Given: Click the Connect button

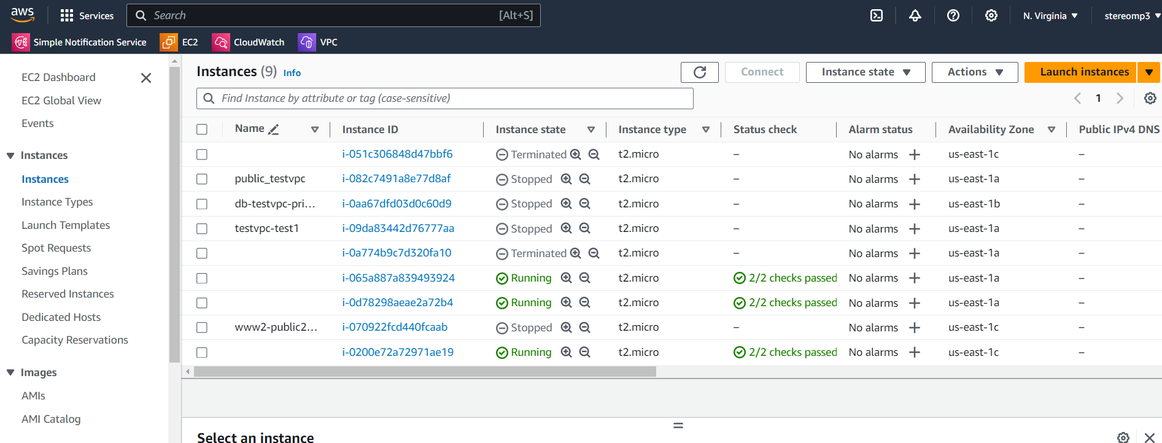Looking at the screenshot, I should (x=762, y=72).
